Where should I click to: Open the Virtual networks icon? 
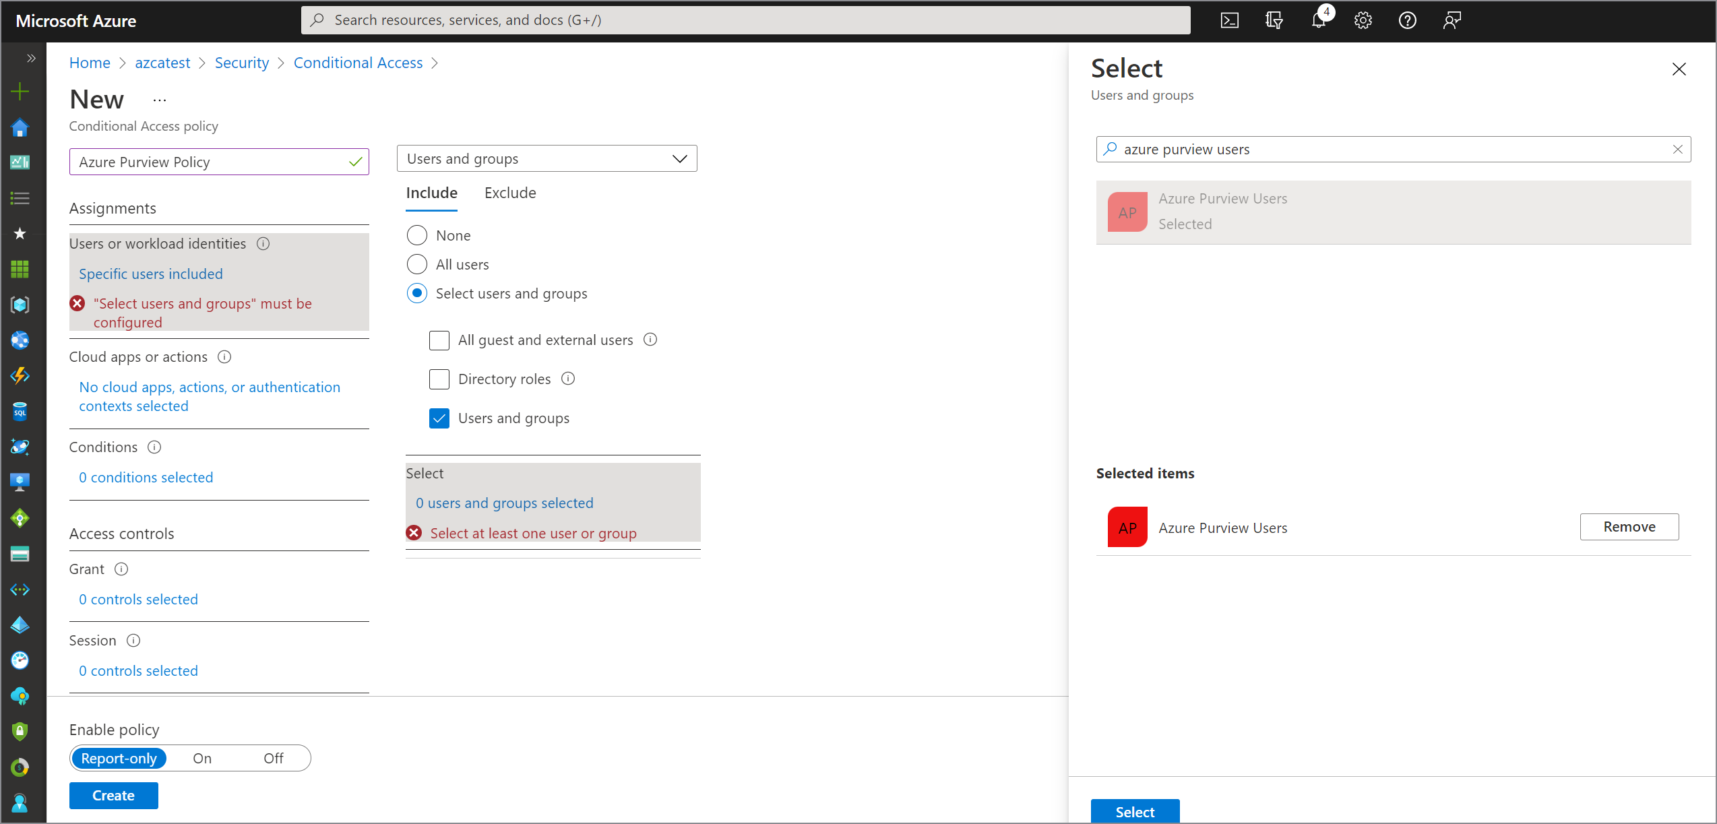pos(20,590)
